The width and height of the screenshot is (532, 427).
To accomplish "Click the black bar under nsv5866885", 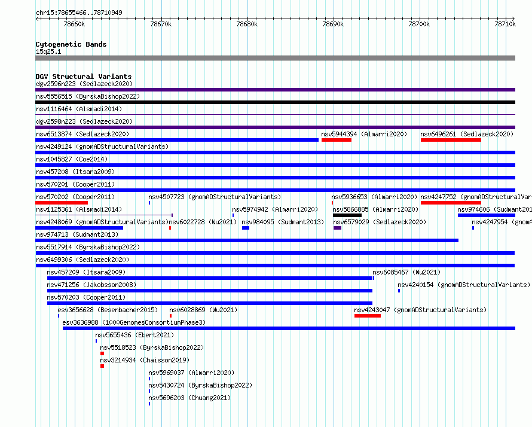I will click(347, 215).
